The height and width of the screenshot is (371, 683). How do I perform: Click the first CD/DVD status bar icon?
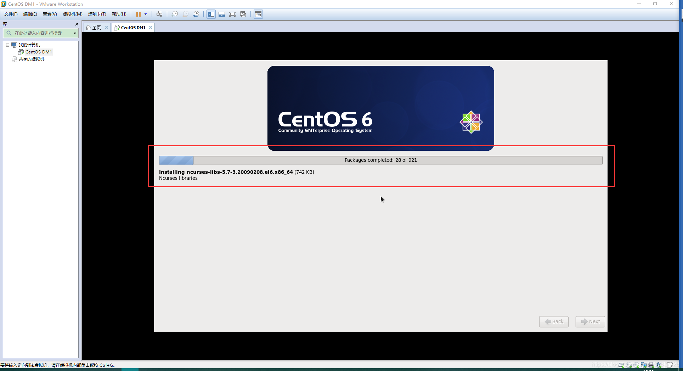pyautogui.click(x=629, y=365)
